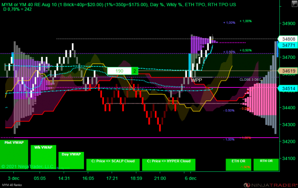Screen dimensions: 298x188
Task: Click the 21:00 time axis label
Action: pyautogui.click(x=160, y=178)
